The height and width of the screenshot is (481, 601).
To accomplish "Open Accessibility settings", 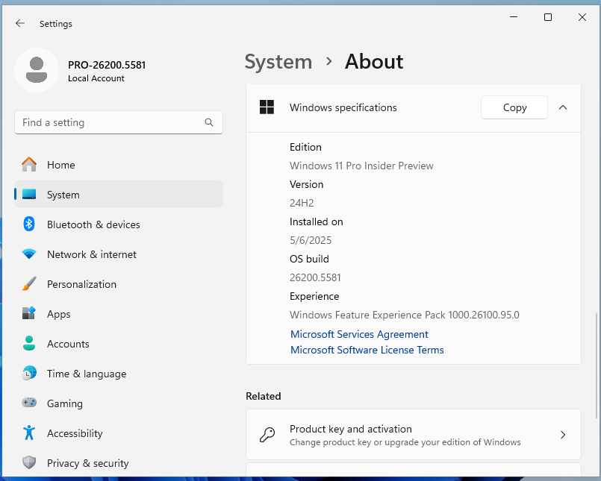I will tap(119, 433).
